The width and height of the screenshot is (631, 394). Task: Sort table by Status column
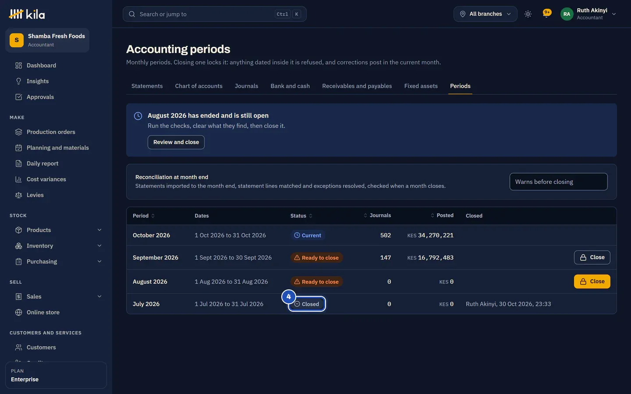[x=301, y=216]
